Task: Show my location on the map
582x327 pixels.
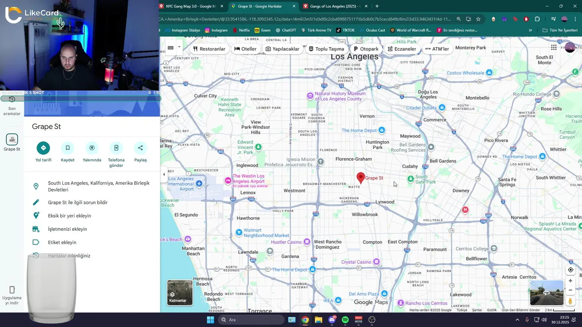Action: (570, 270)
